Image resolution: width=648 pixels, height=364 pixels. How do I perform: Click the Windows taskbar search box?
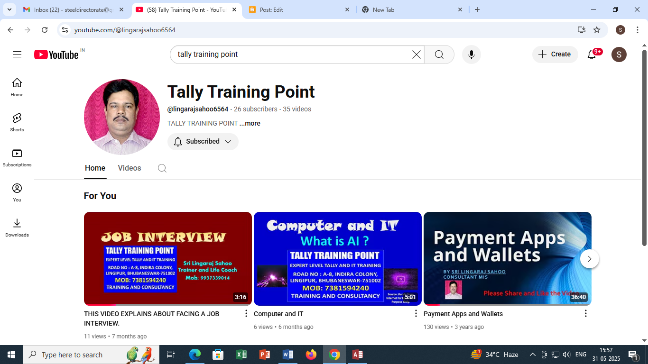pyautogui.click(x=91, y=355)
